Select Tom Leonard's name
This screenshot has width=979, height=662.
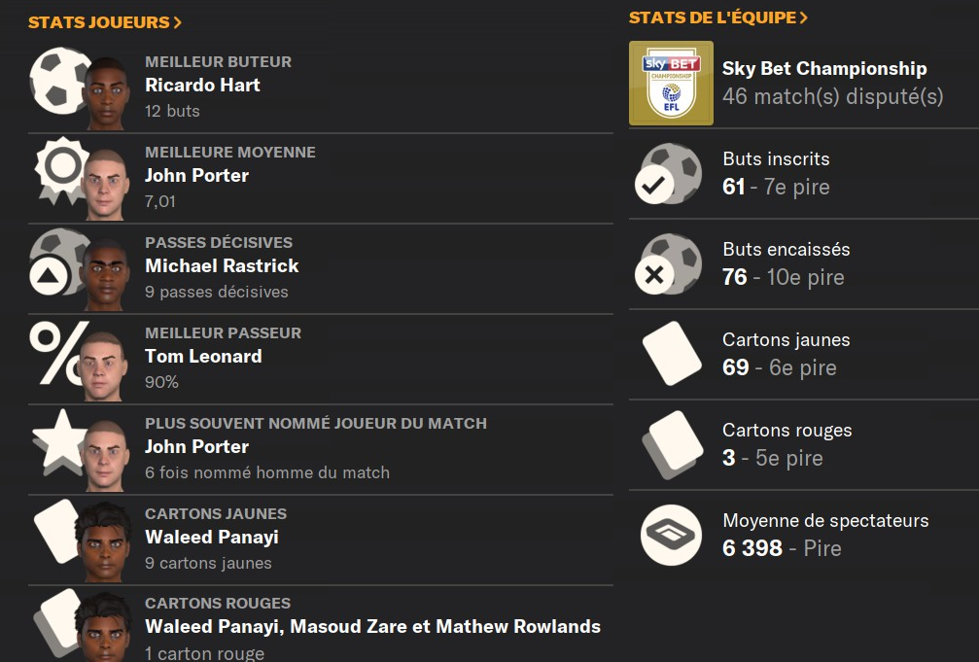click(203, 357)
